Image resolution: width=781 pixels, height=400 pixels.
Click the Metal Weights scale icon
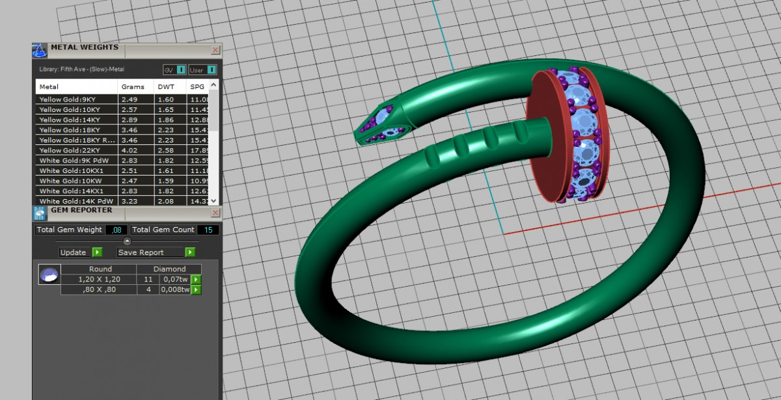coord(39,51)
